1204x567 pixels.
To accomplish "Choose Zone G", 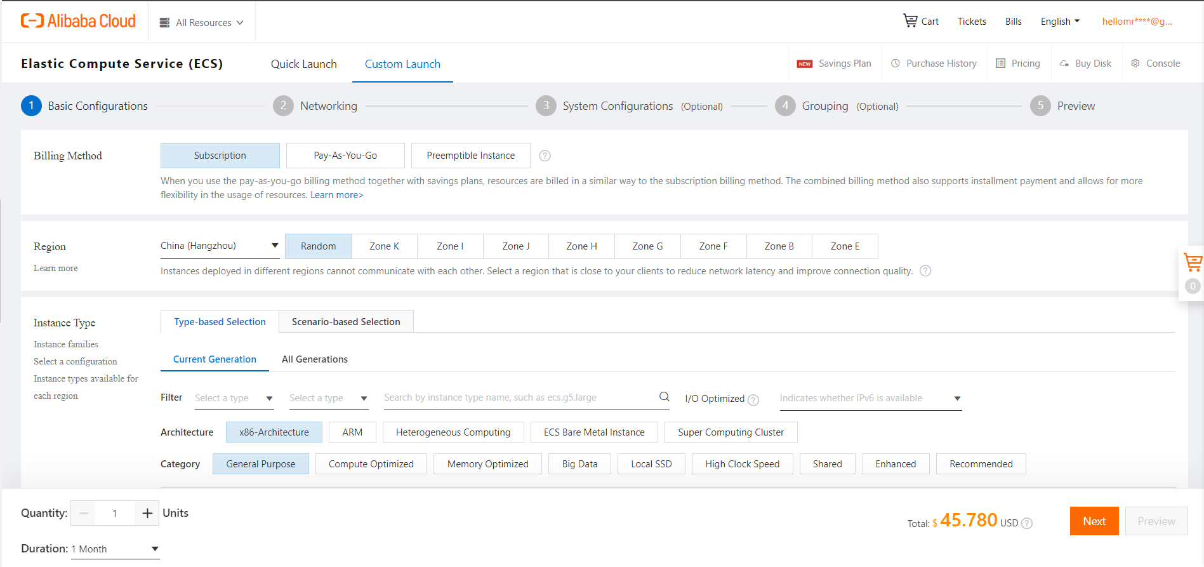I will click(647, 246).
